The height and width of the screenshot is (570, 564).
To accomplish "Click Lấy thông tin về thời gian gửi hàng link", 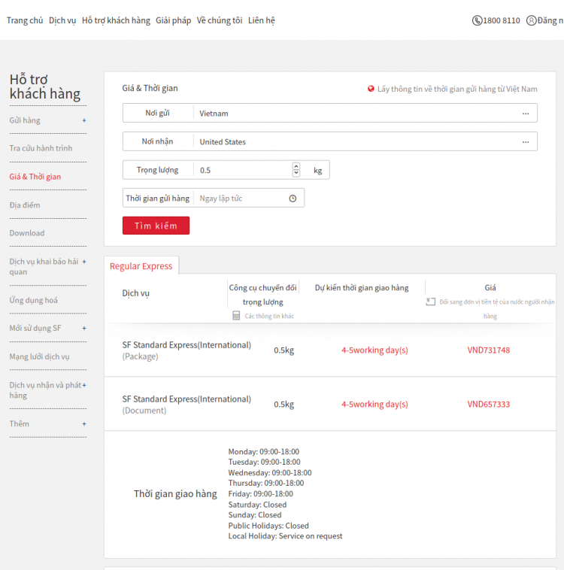I will [457, 89].
